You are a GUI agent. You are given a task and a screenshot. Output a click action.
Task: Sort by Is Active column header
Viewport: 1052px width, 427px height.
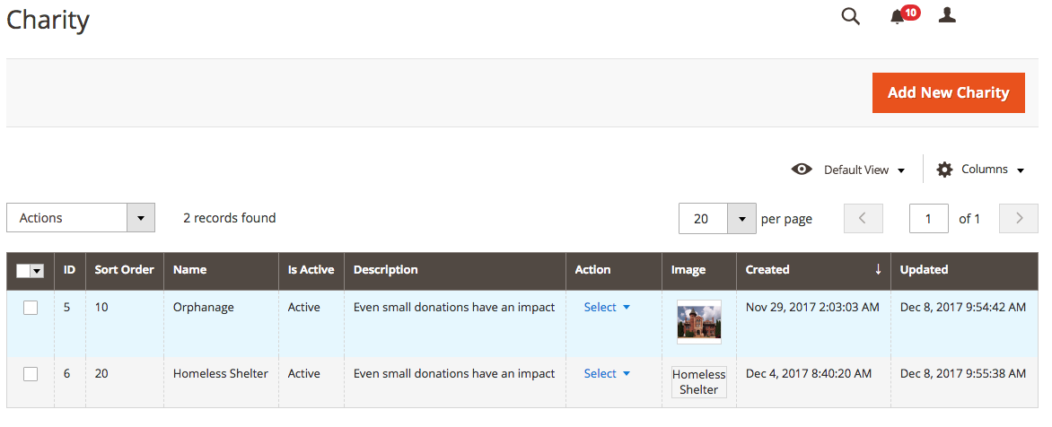tap(311, 269)
